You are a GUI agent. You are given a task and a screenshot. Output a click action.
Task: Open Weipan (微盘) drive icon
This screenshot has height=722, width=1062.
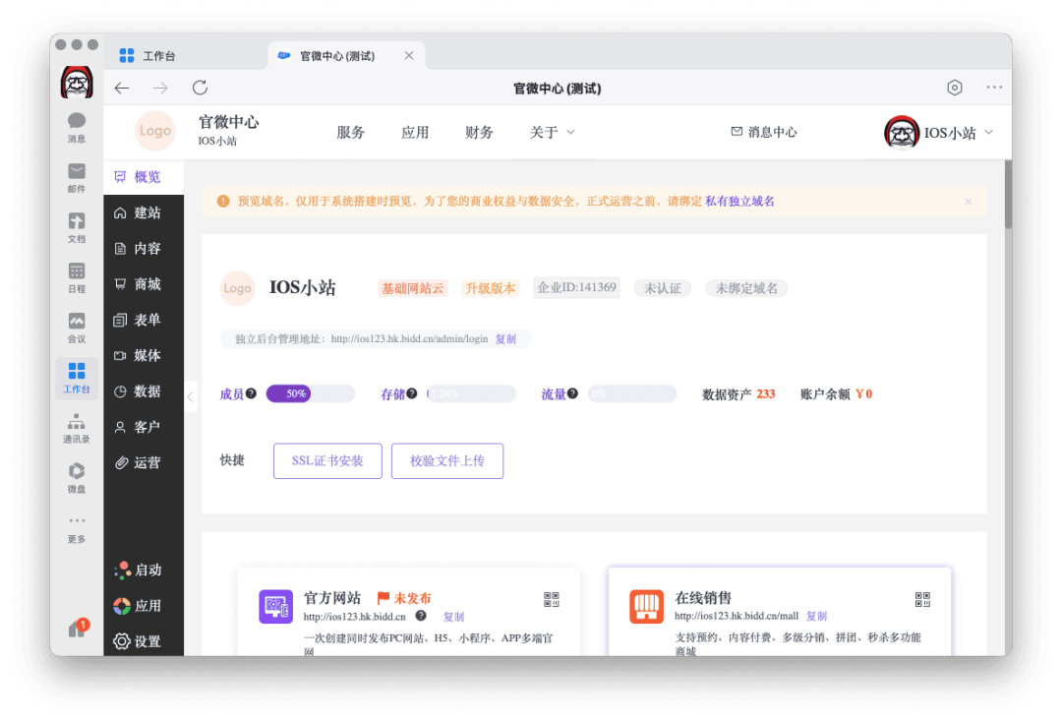77,478
